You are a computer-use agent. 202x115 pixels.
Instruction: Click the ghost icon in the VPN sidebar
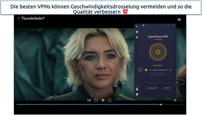tap(137, 32)
